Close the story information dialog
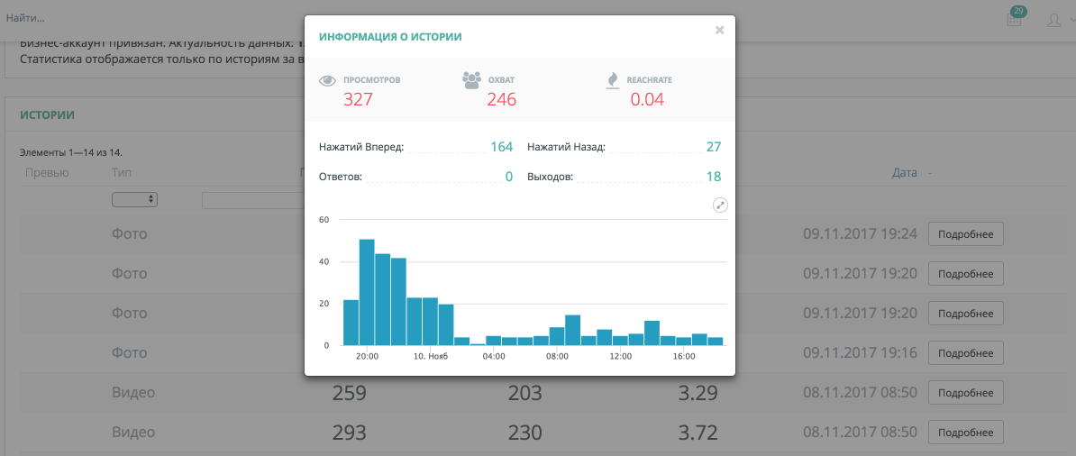Screen dimensions: 1076x456 [x=719, y=30]
